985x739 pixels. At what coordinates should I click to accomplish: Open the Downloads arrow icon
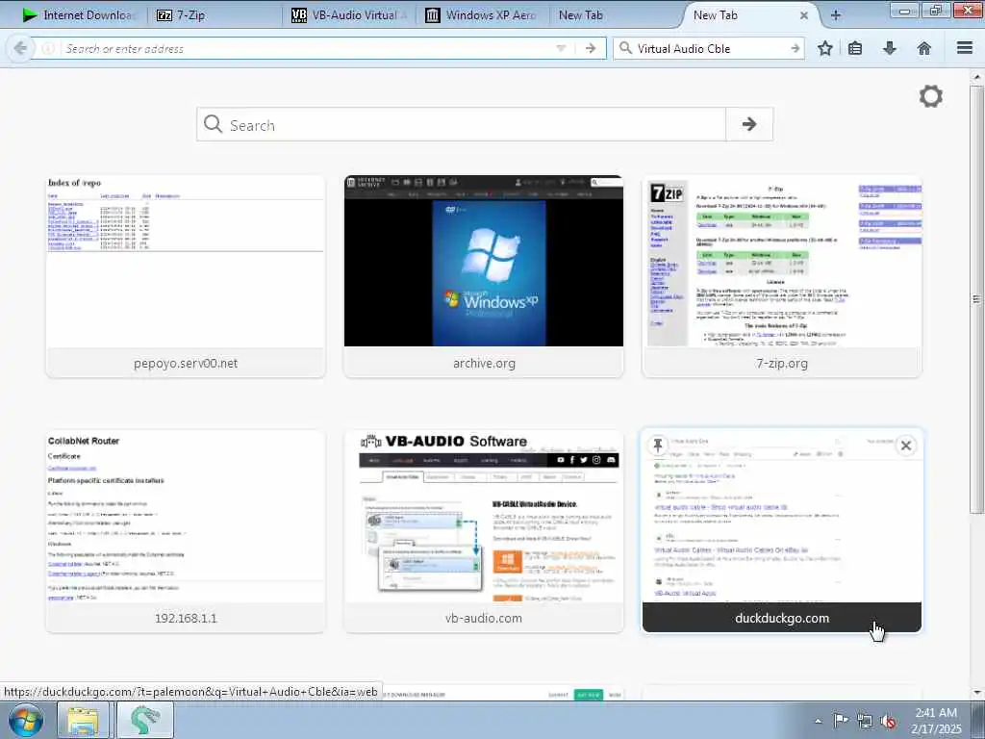pos(890,48)
